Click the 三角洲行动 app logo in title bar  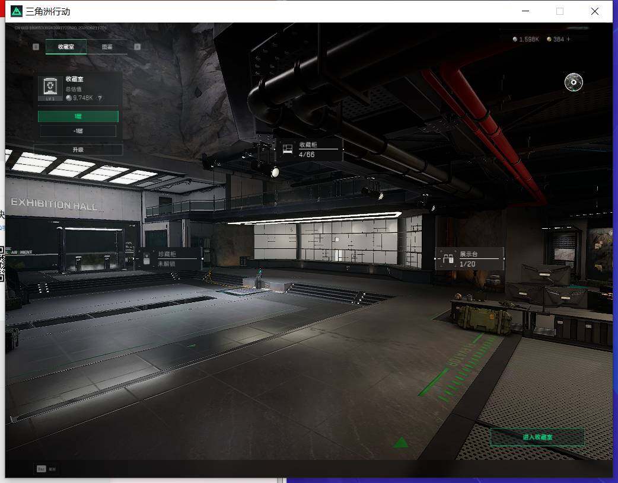[17, 11]
